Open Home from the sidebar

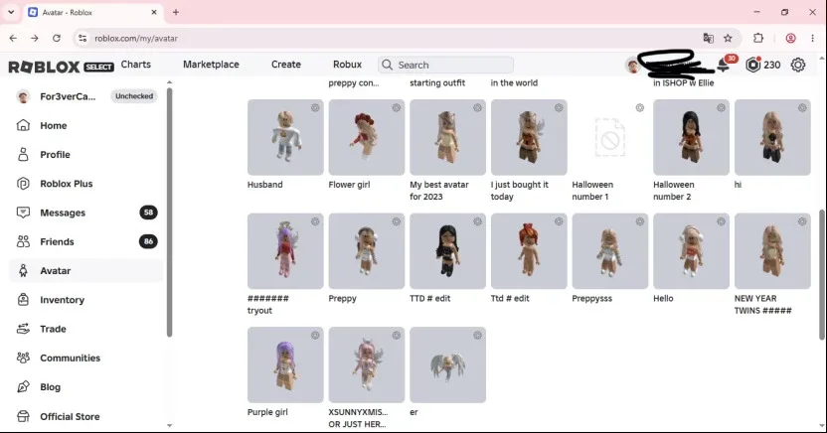tap(53, 125)
